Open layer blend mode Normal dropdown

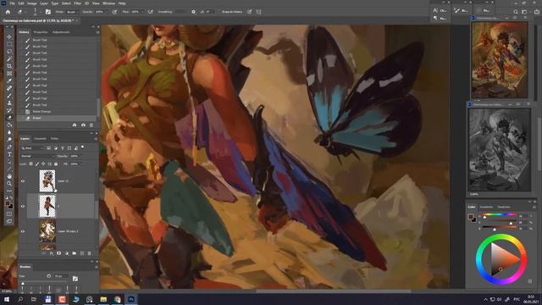[37, 156]
